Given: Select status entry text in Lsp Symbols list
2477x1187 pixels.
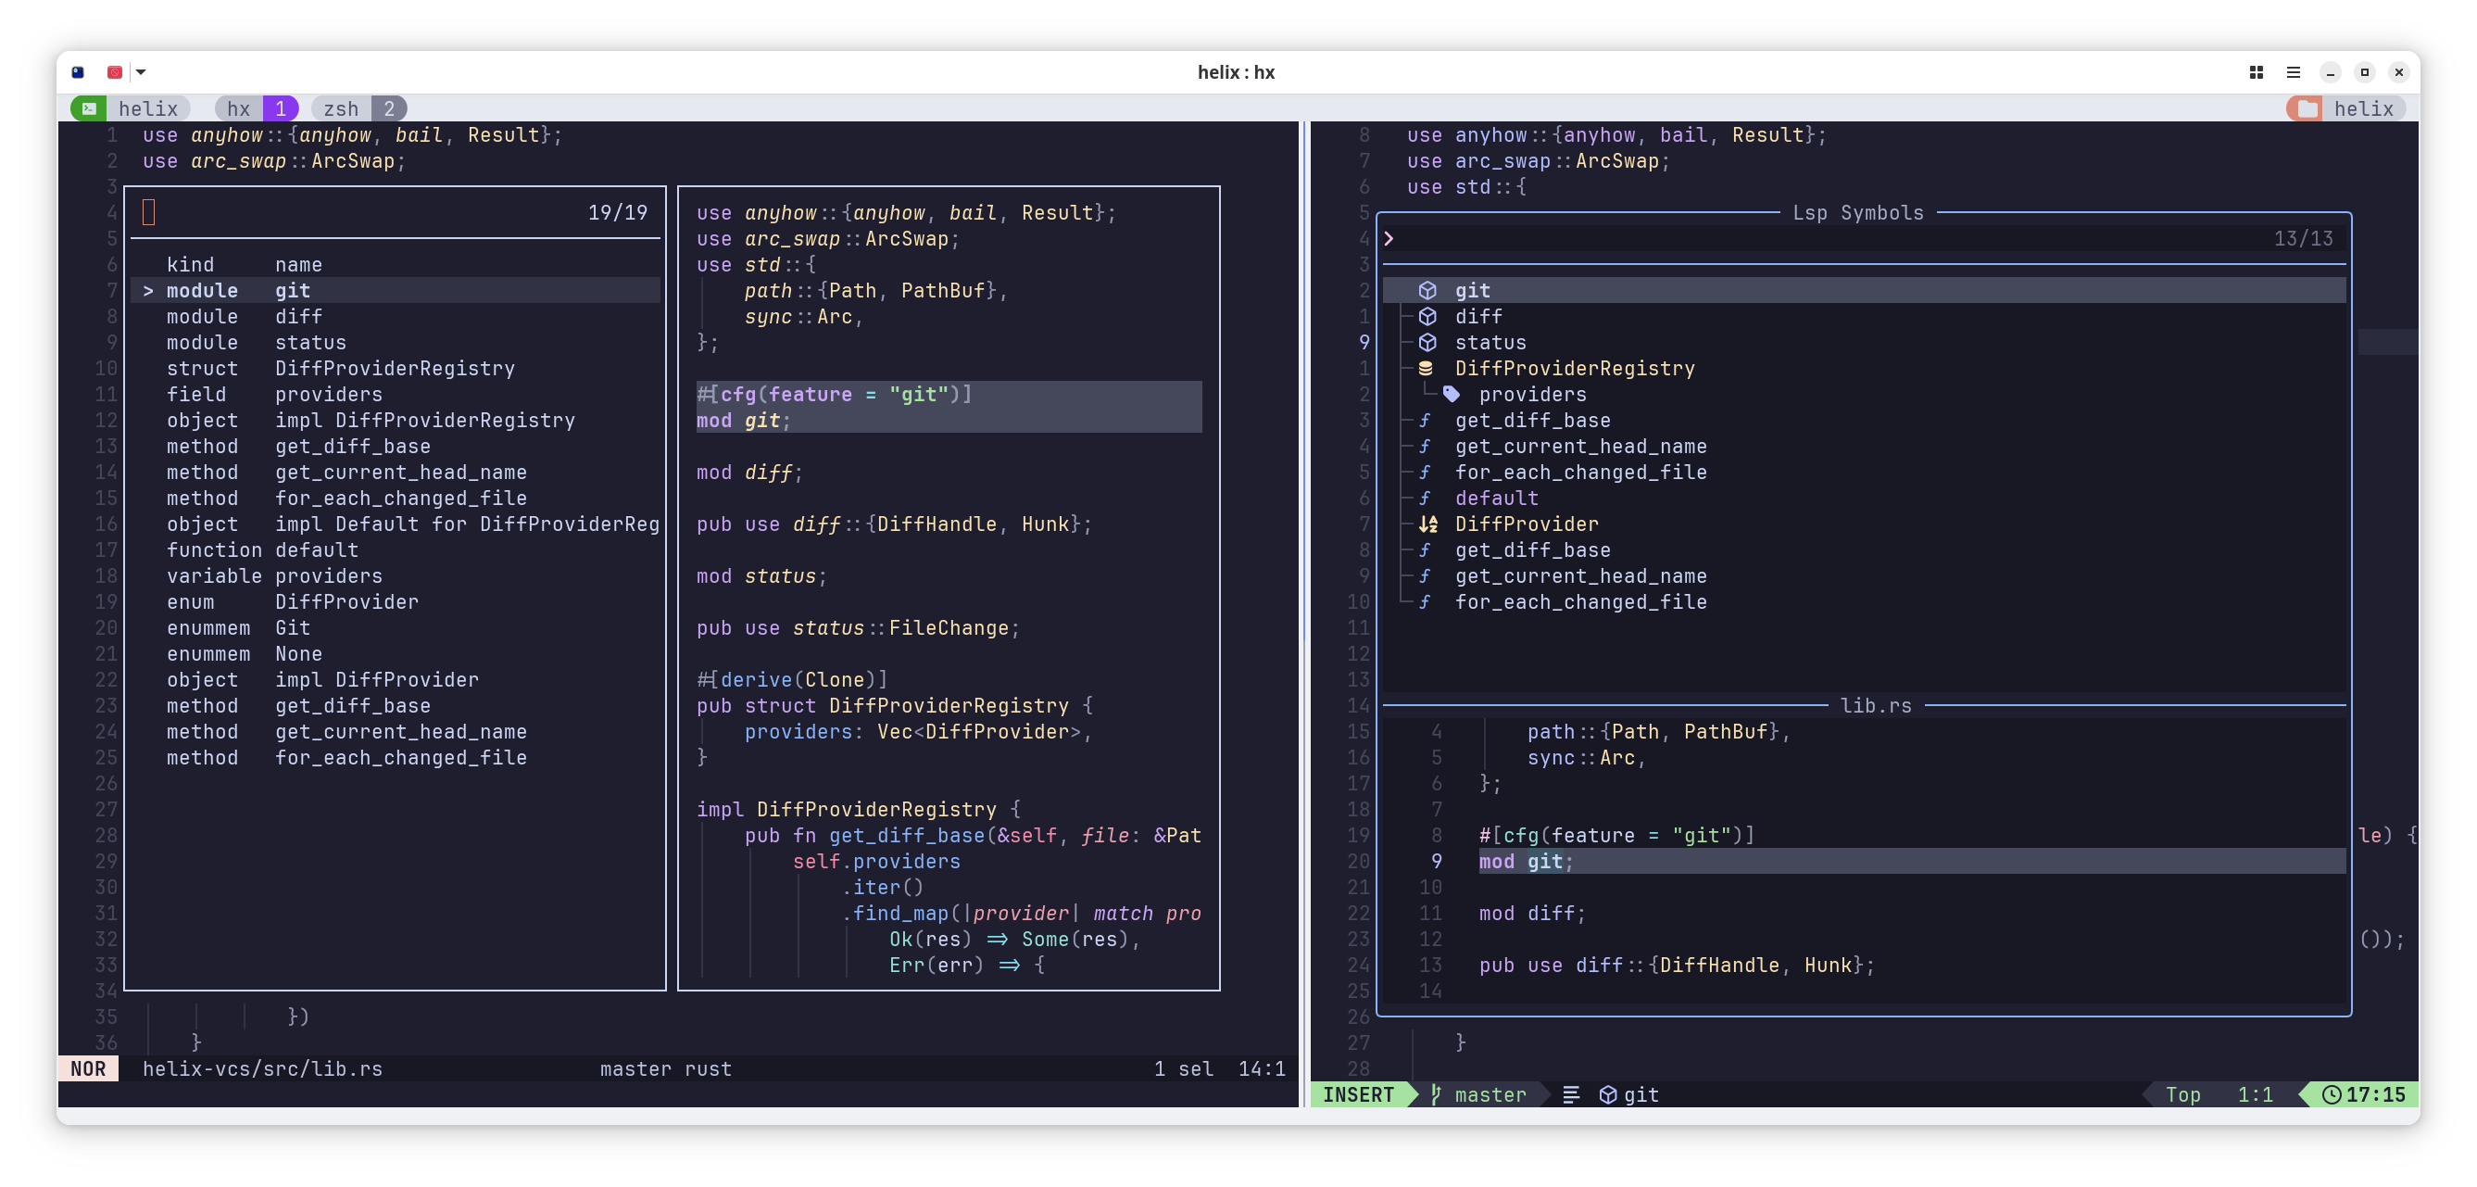Looking at the screenshot, I should tap(1490, 343).
